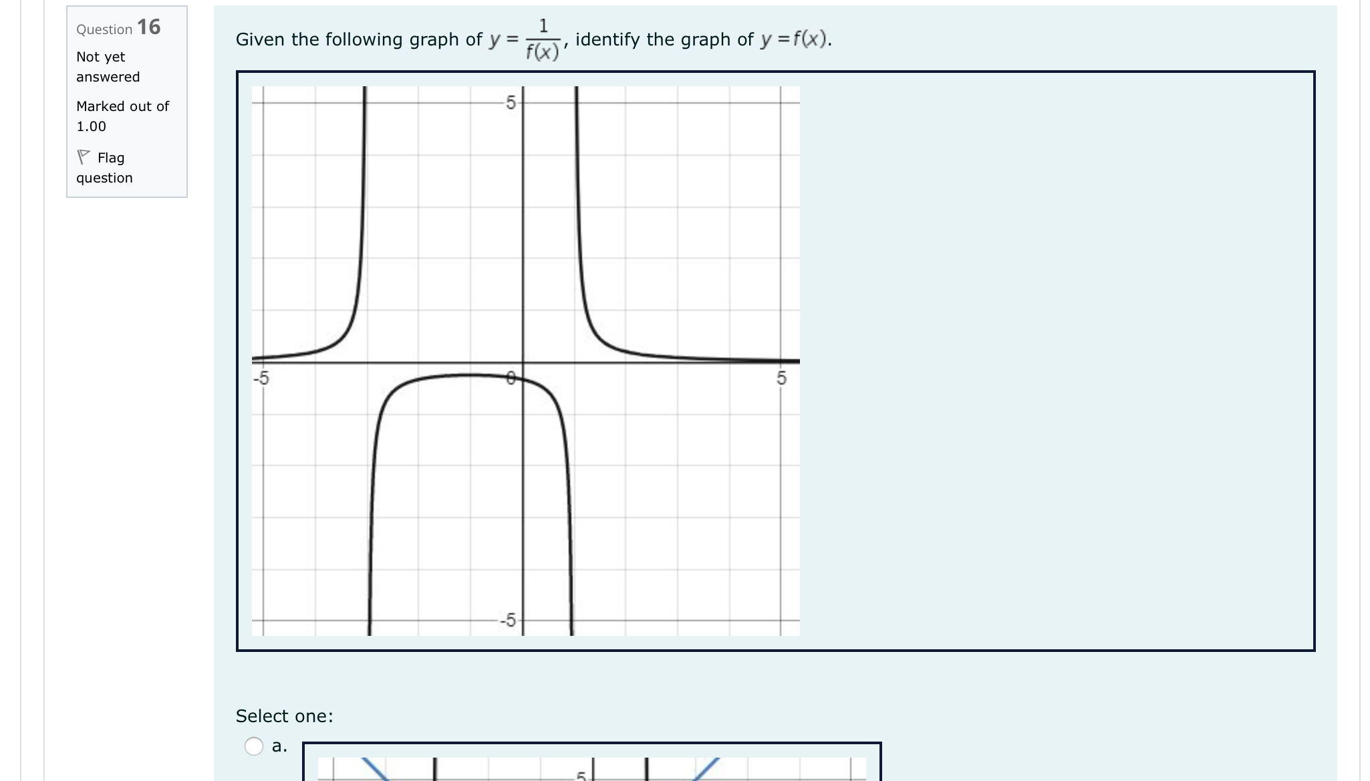Click the Not yet answered status text
Screen dimensions: 1370x781
coord(107,67)
